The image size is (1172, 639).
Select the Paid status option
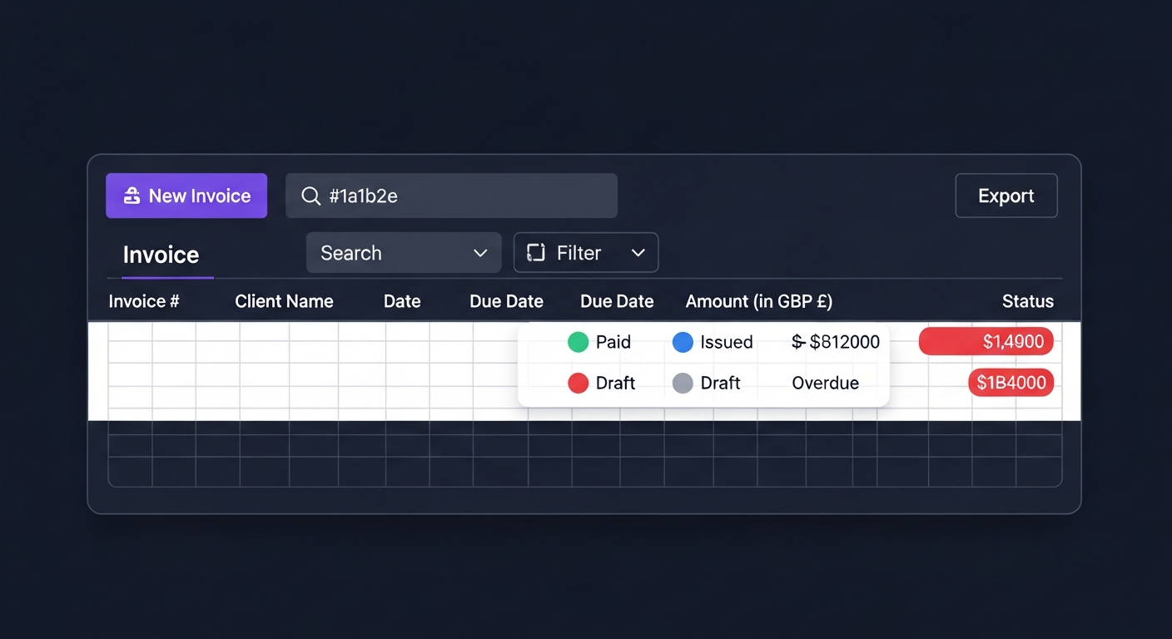613,342
